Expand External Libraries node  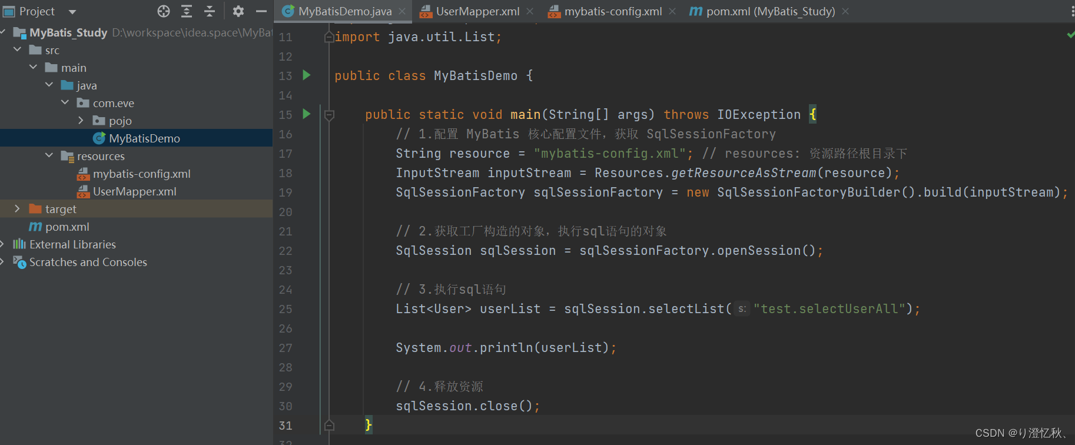point(2,244)
